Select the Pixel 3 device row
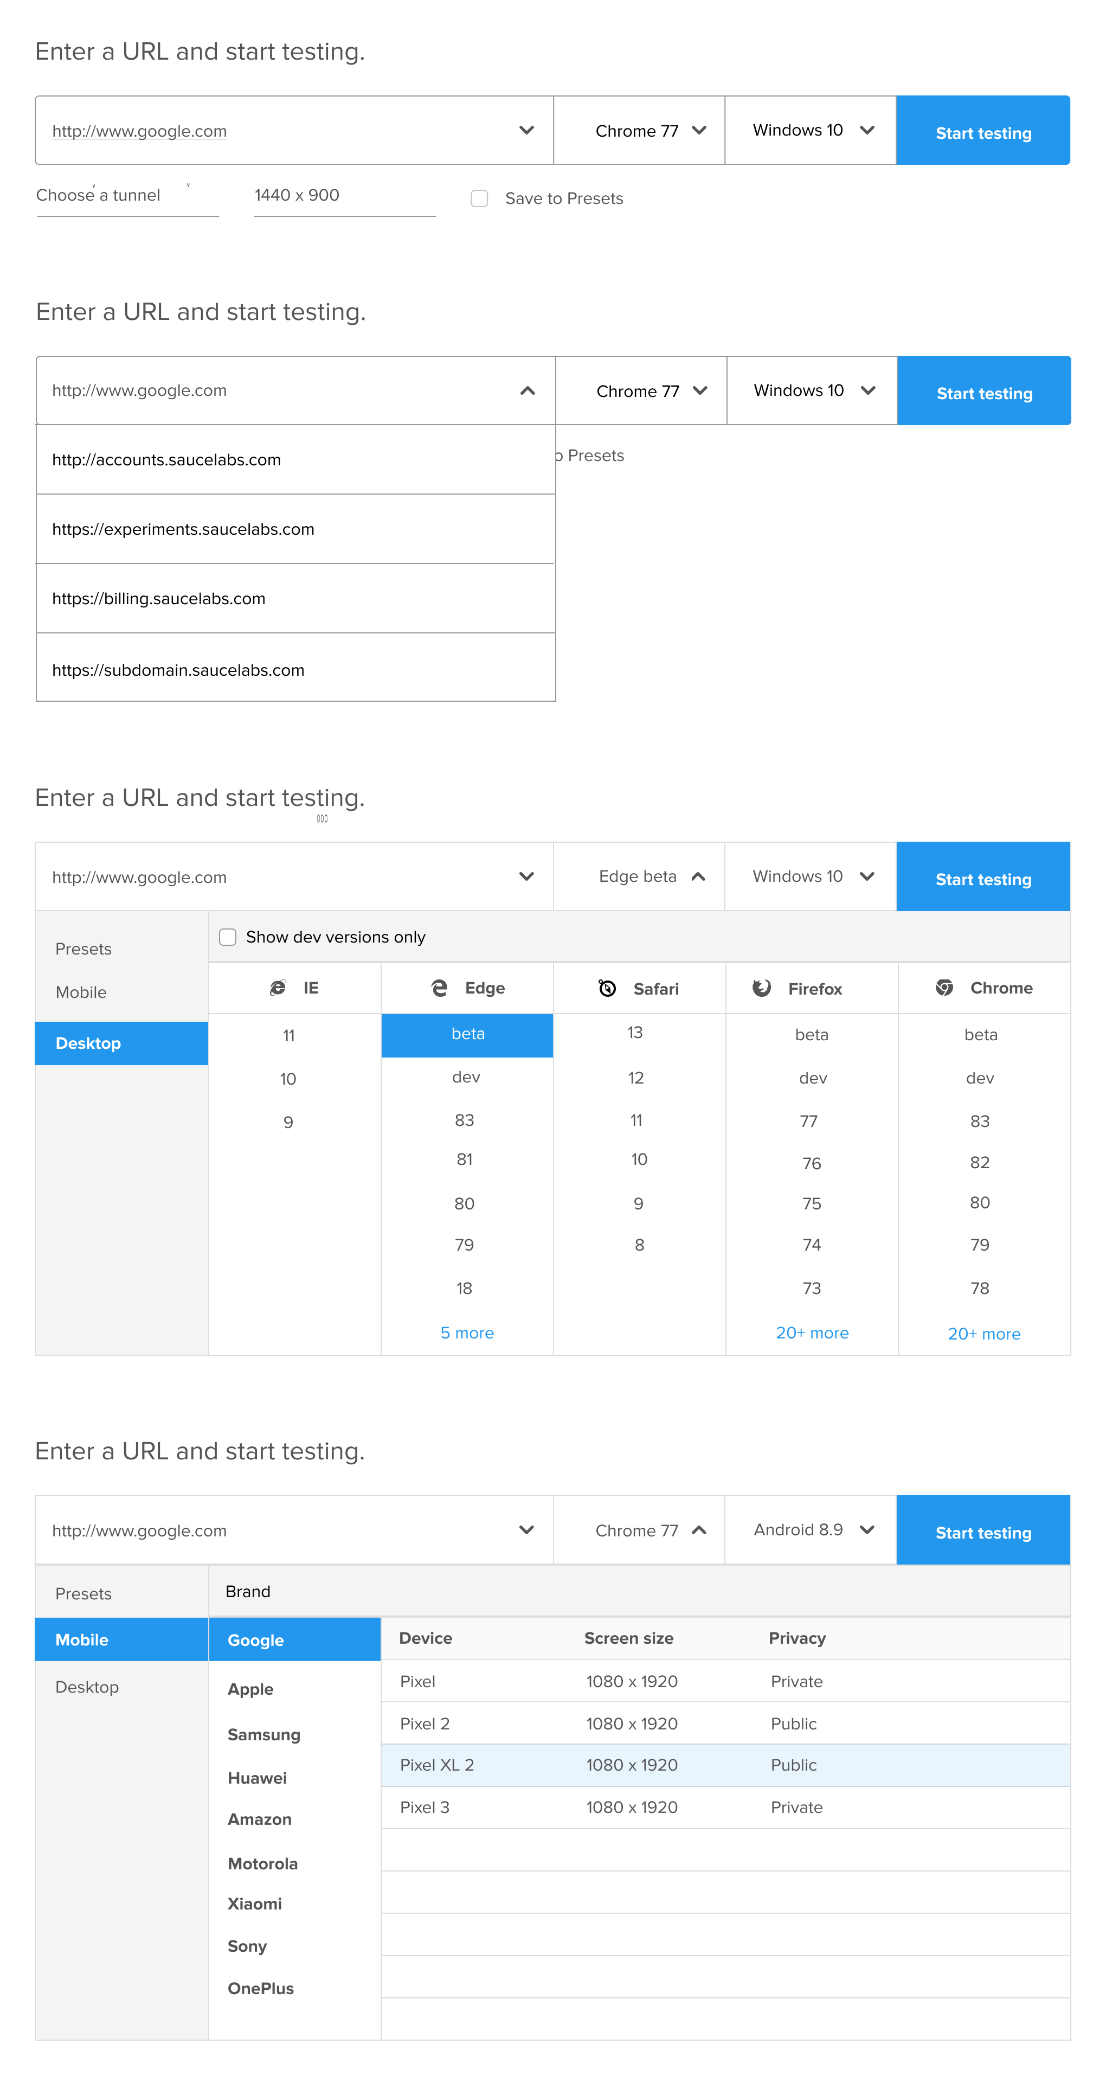 pyautogui.click(x=726, y=1808)
